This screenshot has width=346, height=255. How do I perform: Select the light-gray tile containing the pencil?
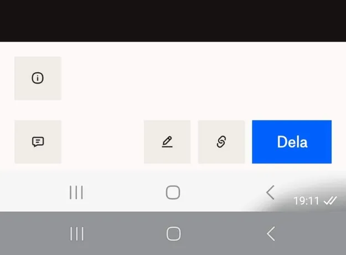pyautogui.click(x=167, y=142)
